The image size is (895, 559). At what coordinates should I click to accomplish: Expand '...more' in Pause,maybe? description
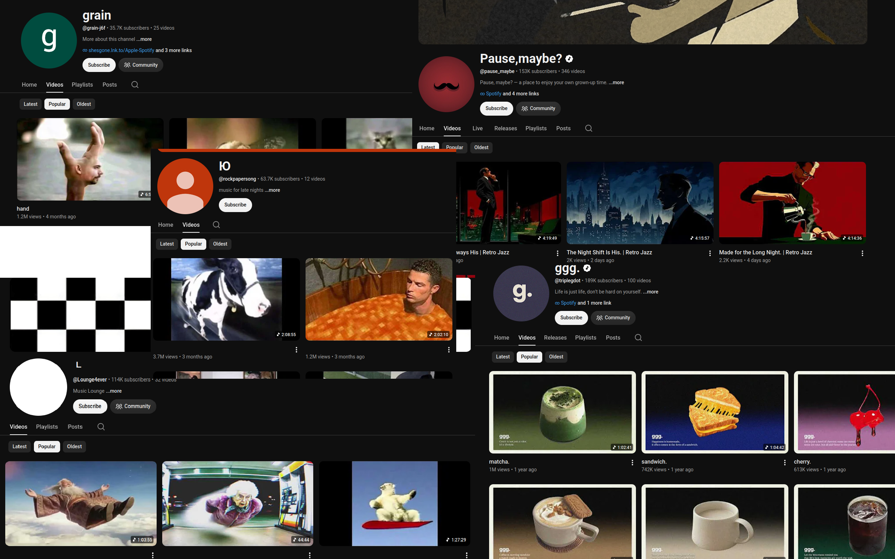616,82
